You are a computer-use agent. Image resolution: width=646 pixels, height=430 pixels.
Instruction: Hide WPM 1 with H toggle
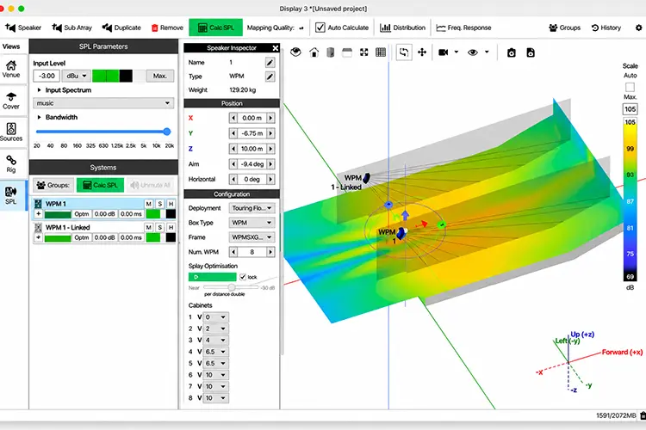[171, 204]
